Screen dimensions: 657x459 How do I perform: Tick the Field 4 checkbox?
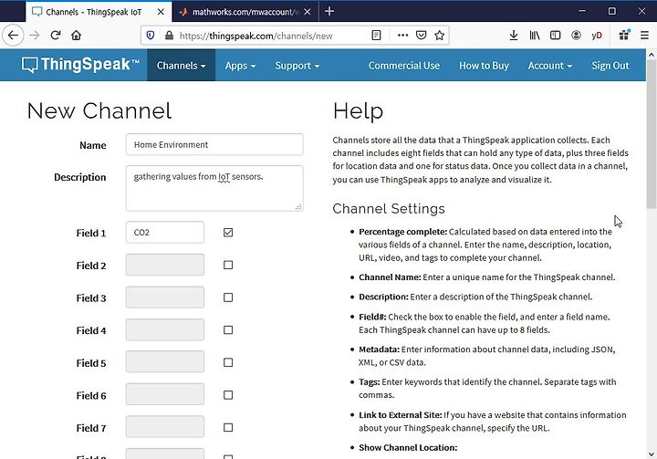coord(228,330)
